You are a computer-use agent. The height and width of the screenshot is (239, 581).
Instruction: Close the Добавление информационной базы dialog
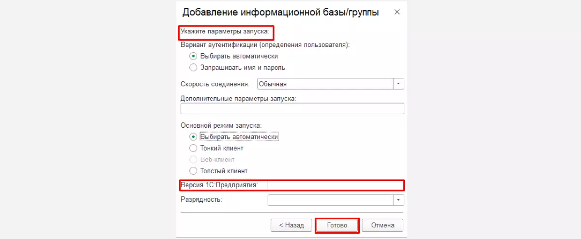[397, 12]
